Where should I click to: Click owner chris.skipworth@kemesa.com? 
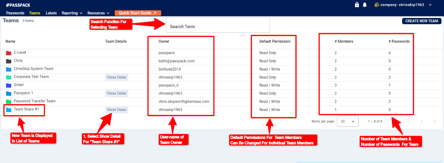tap(184, 101)
